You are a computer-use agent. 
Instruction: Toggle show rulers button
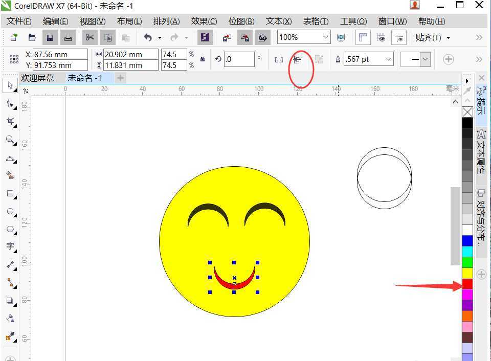[x=363, y=37]
